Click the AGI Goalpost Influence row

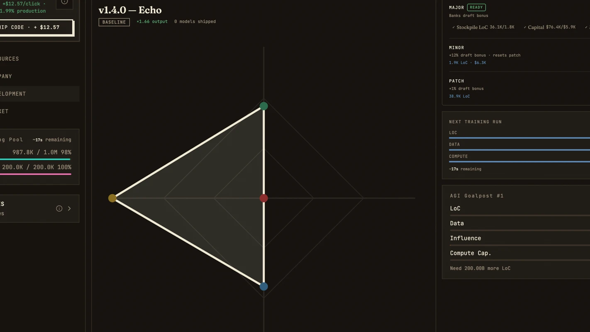(520, 240)
